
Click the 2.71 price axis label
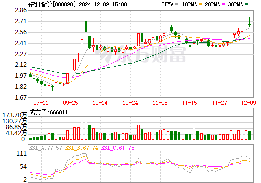pos(21,21)
